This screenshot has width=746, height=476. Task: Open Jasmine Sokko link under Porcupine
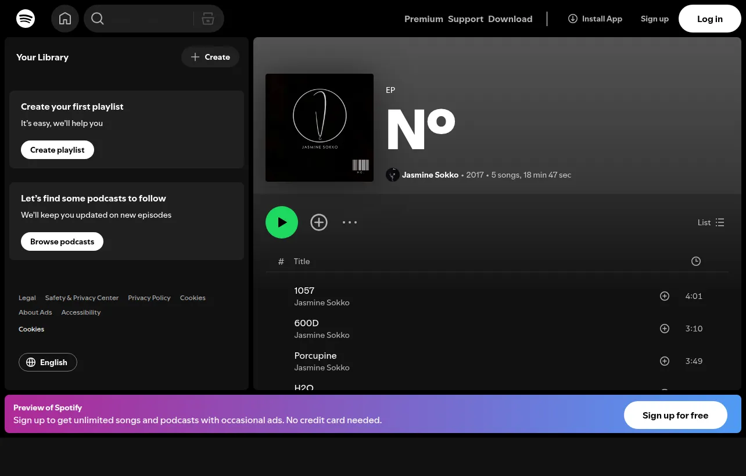pos(322,367)
